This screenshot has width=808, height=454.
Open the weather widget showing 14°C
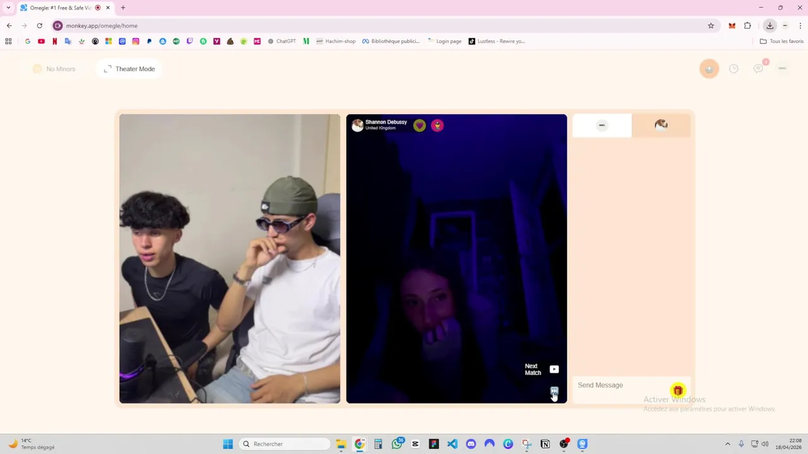(30, 444)
